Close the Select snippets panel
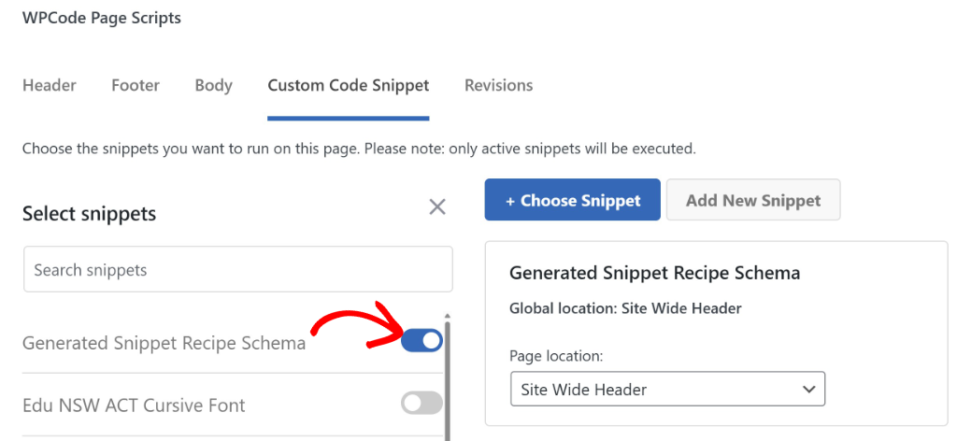Screen dimensions: 957x441 [x=436, y=207]
